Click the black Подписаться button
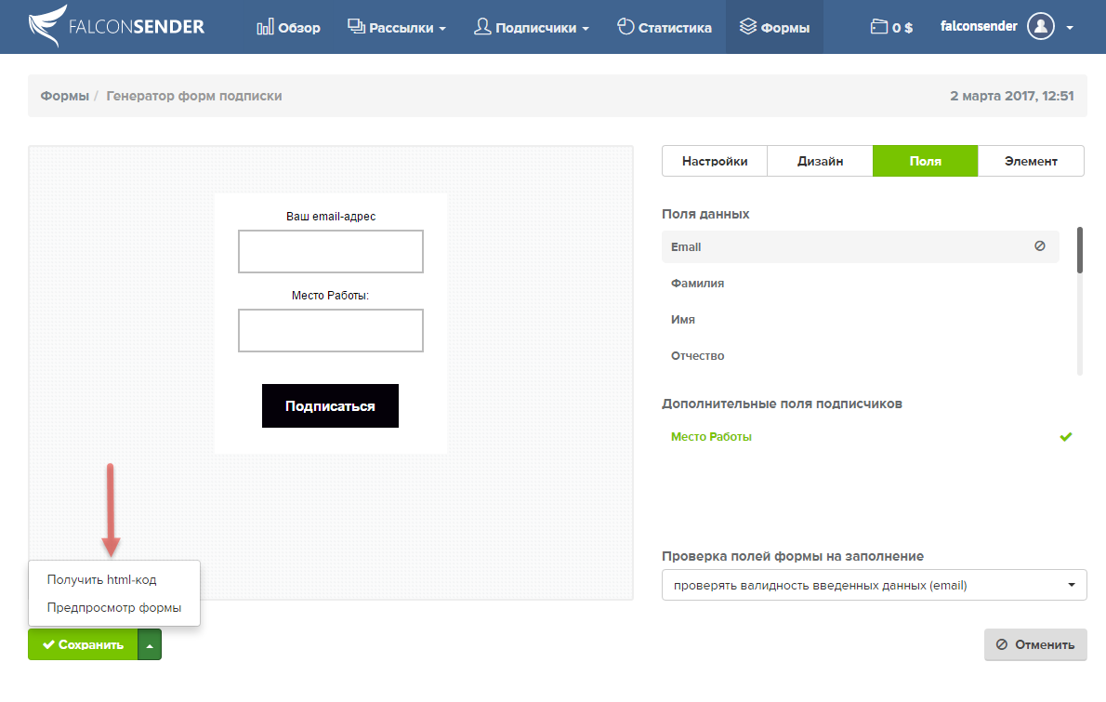The height and width of the screenshot is (702, 1106). tap(330, 405)
